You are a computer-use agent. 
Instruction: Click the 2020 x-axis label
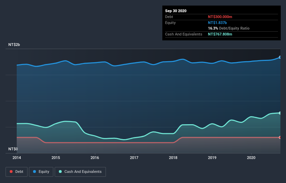(x=251, y=158)
